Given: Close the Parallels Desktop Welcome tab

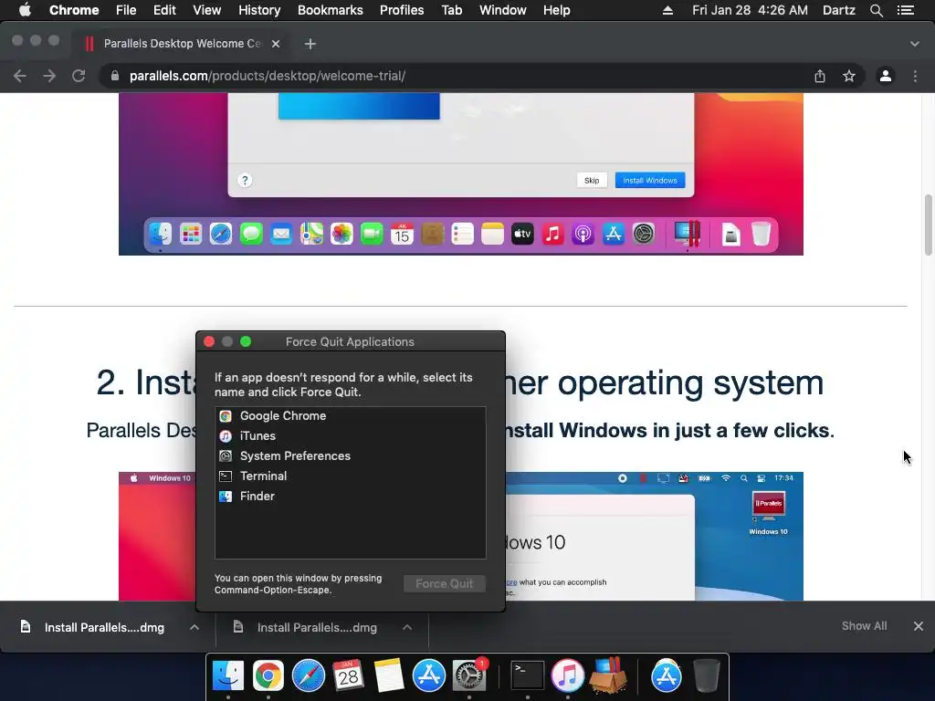Looking at the screenshot, I should [276, 44].
